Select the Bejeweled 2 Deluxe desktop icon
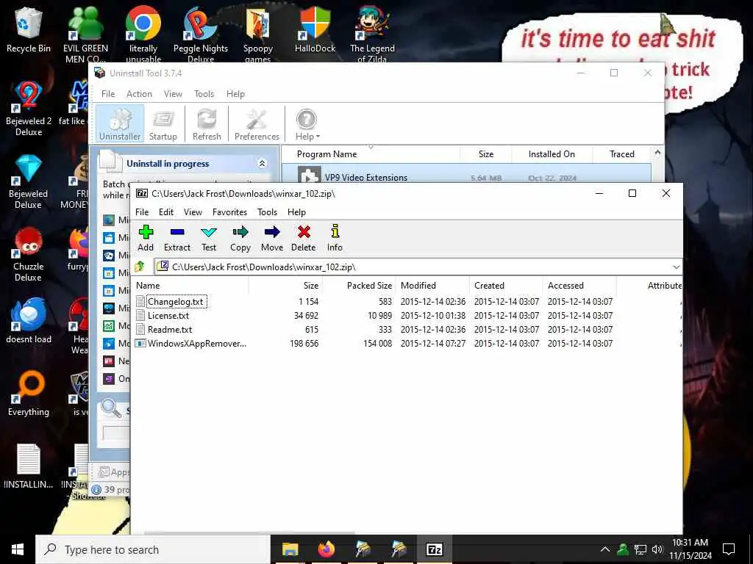 click(29, 109)
